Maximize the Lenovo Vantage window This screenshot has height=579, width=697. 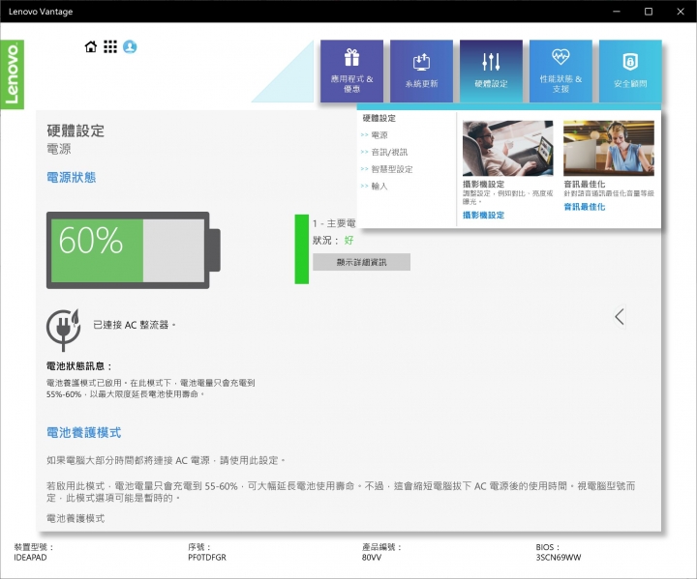(x=649, y=12)
